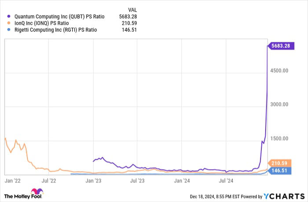Click the 1500.00 y-axis label
Viewport: 308px width, 202px height.
click(279, 139)
